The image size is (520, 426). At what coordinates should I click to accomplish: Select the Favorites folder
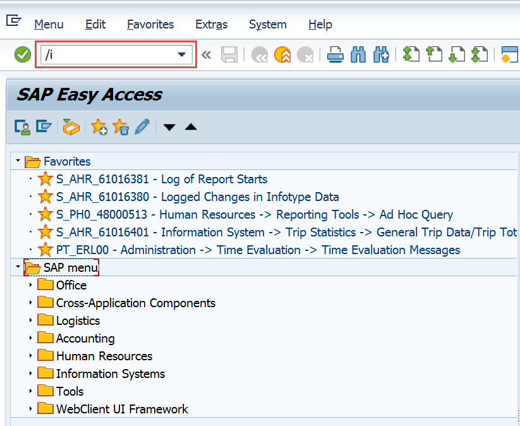(x=68, y=162)
